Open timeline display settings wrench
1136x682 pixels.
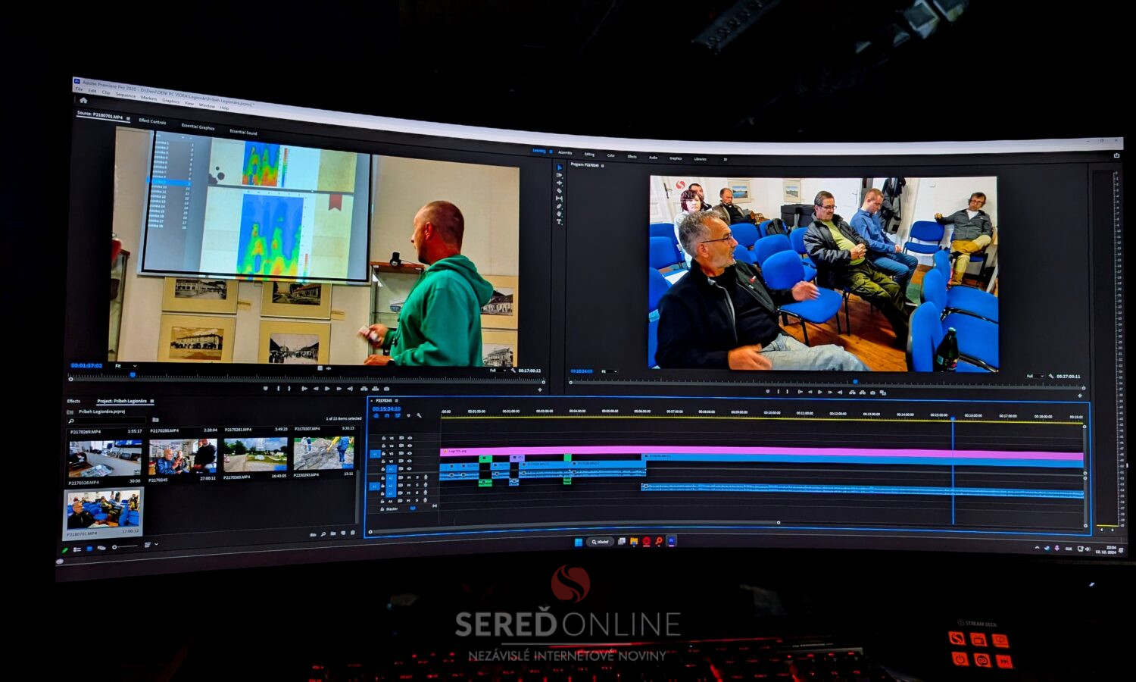419,415
